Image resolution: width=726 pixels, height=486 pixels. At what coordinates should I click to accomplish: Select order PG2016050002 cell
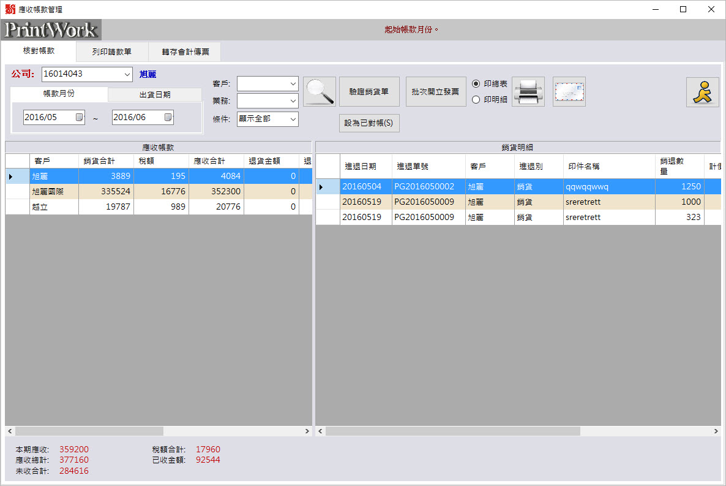[428, 187]
